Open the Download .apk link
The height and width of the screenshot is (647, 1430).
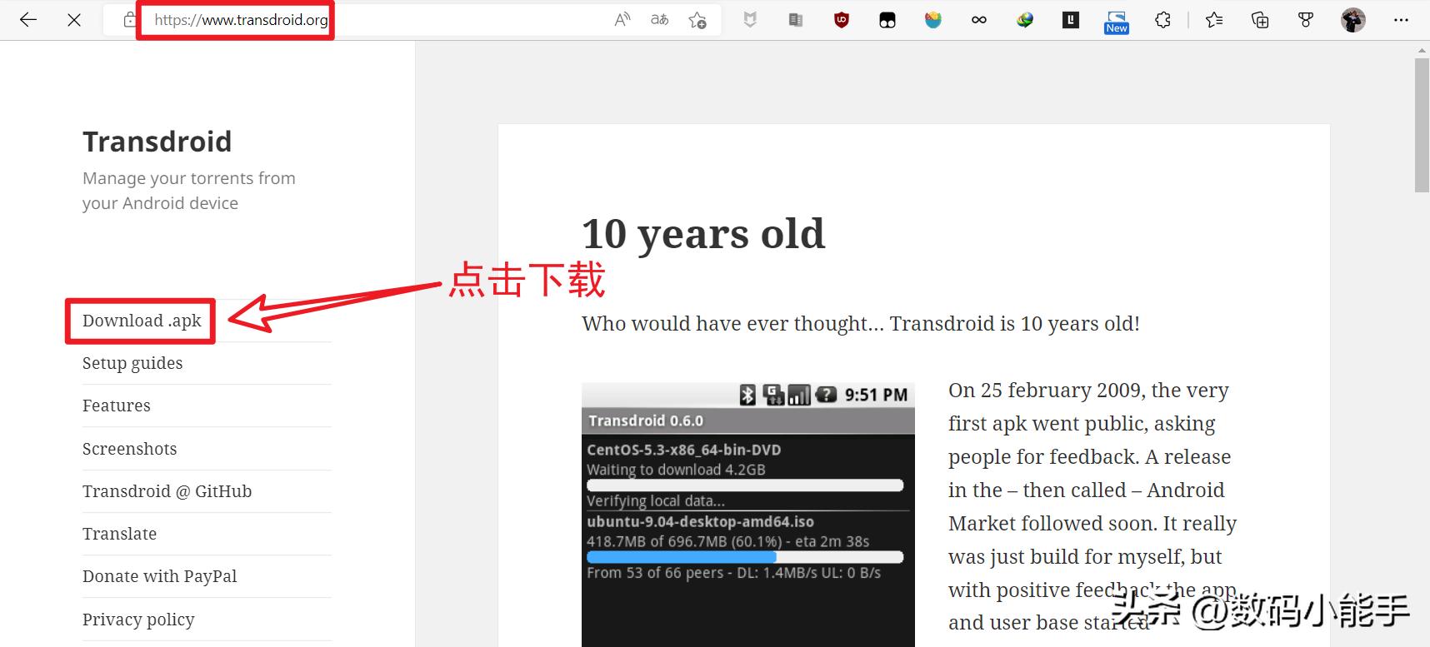coord(142,321)
